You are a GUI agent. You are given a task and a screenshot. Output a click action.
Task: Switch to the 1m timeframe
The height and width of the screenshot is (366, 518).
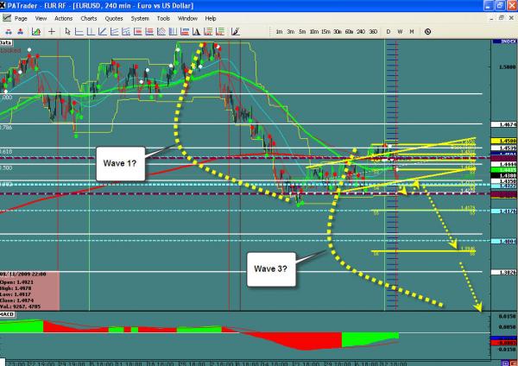279,32
